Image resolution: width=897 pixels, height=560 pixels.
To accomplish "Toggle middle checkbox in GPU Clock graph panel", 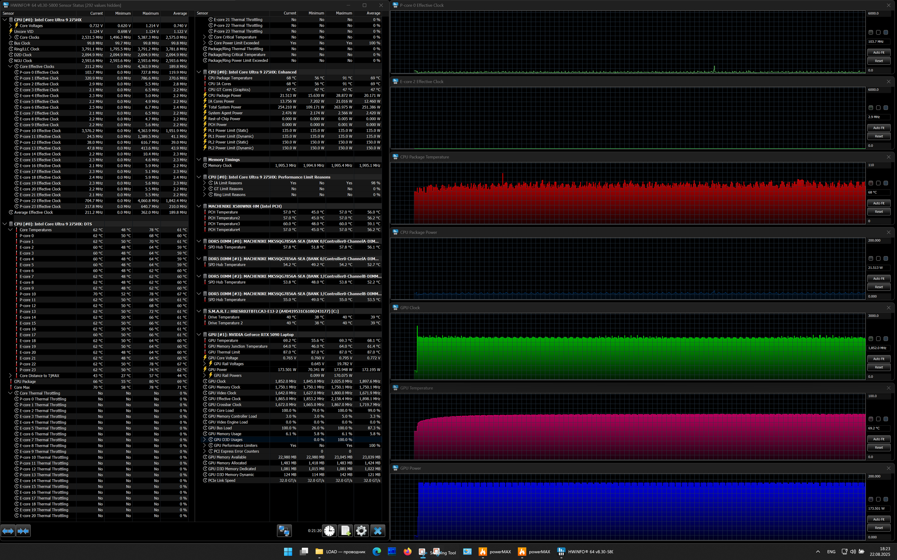I will point(878,339).
